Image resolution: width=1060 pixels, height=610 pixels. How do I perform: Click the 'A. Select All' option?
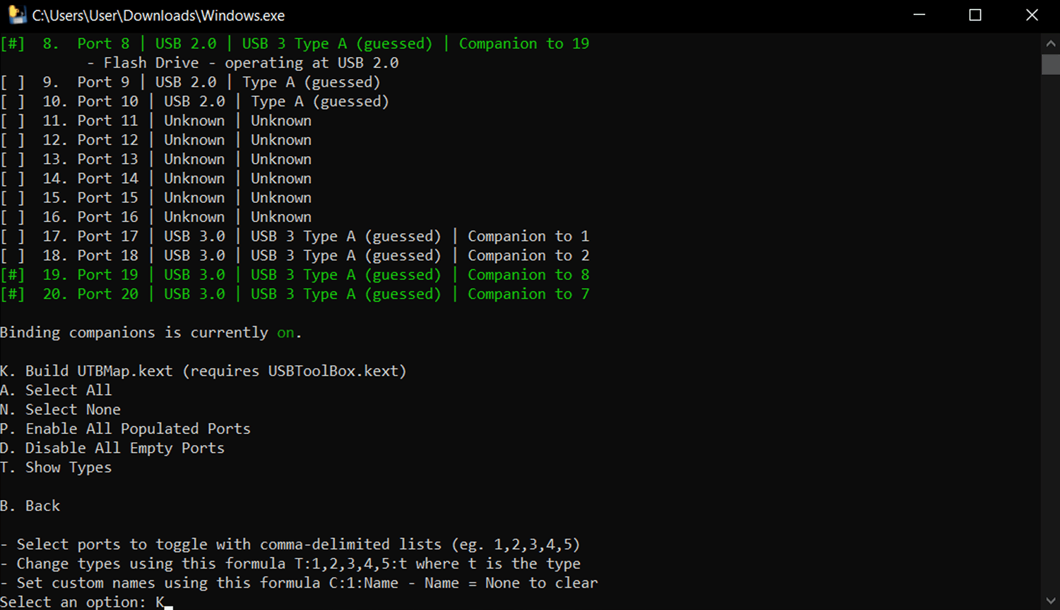[56, 391]
